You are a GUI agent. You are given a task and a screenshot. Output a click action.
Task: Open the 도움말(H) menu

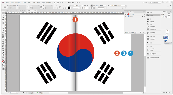click(x=49, y=3)
